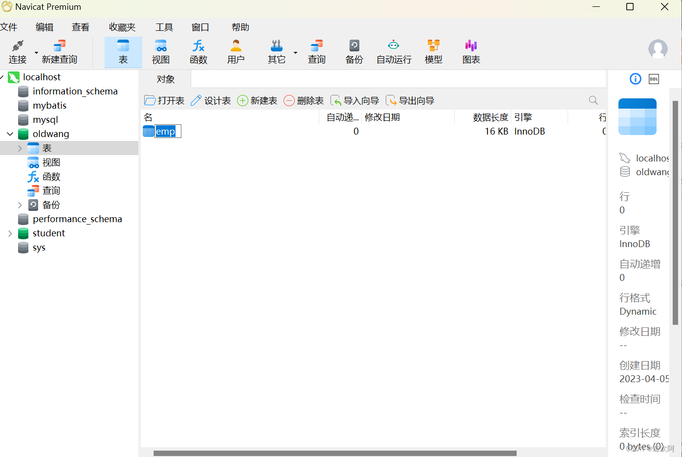
Task: Open the 工具 (Tools) menu
Action: 164,27
